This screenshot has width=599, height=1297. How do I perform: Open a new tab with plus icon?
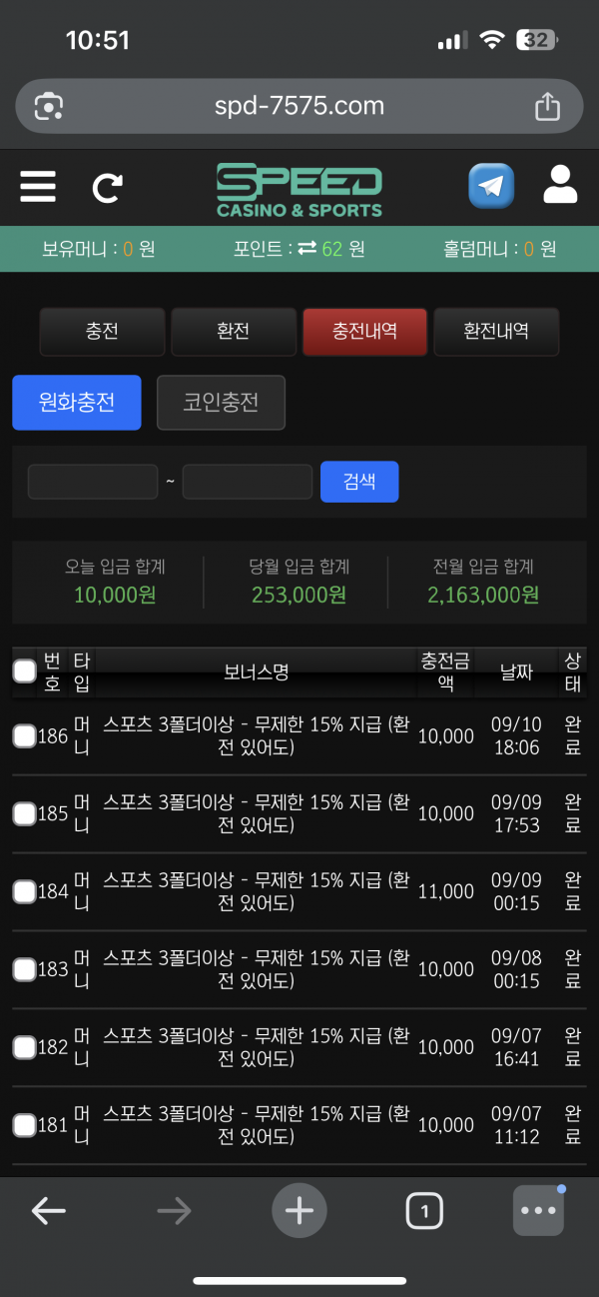(x=299, y=1211)
